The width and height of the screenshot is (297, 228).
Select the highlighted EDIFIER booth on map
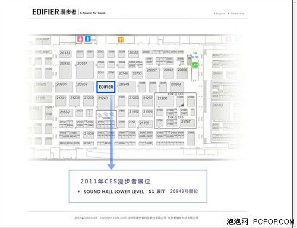(x=106, y=87)
